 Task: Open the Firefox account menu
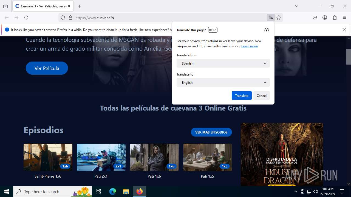click(325, 18)
